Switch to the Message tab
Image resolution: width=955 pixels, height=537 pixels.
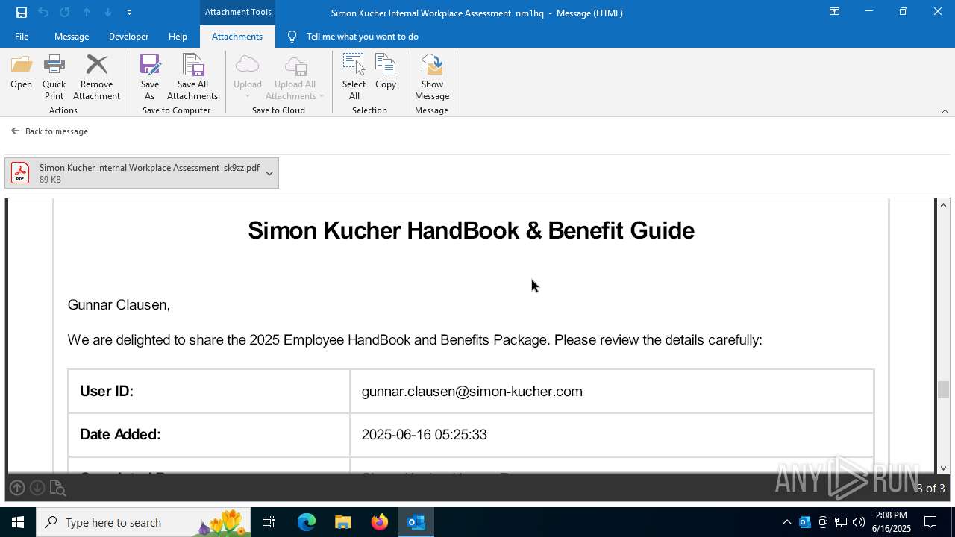pyautogui.click(x=72, y=36)
